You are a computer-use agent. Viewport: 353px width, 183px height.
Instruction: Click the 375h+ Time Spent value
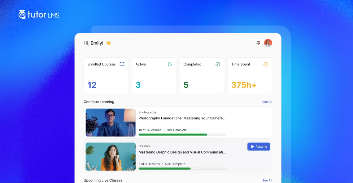(244, 85)
